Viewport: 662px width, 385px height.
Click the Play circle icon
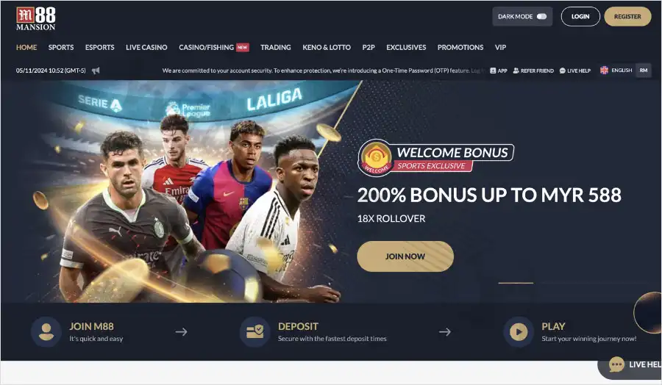coord(519,332)
